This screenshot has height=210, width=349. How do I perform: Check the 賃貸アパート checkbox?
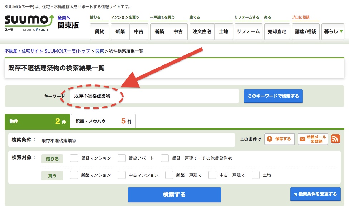point(122,158)
